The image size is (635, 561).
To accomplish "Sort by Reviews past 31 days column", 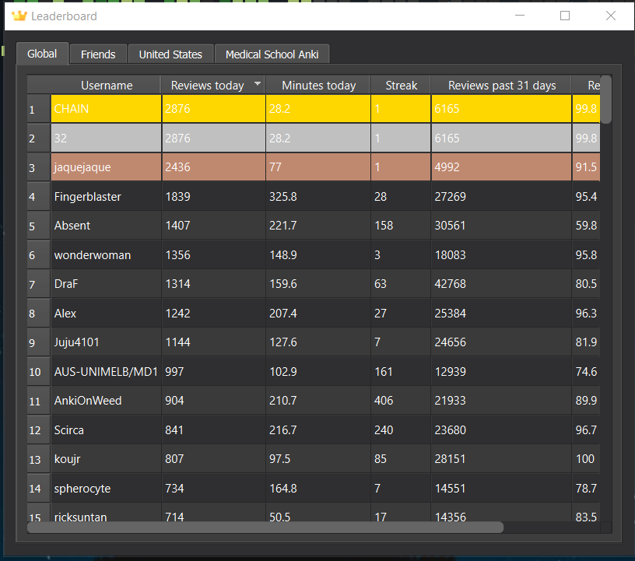I will tap(501, 85).
